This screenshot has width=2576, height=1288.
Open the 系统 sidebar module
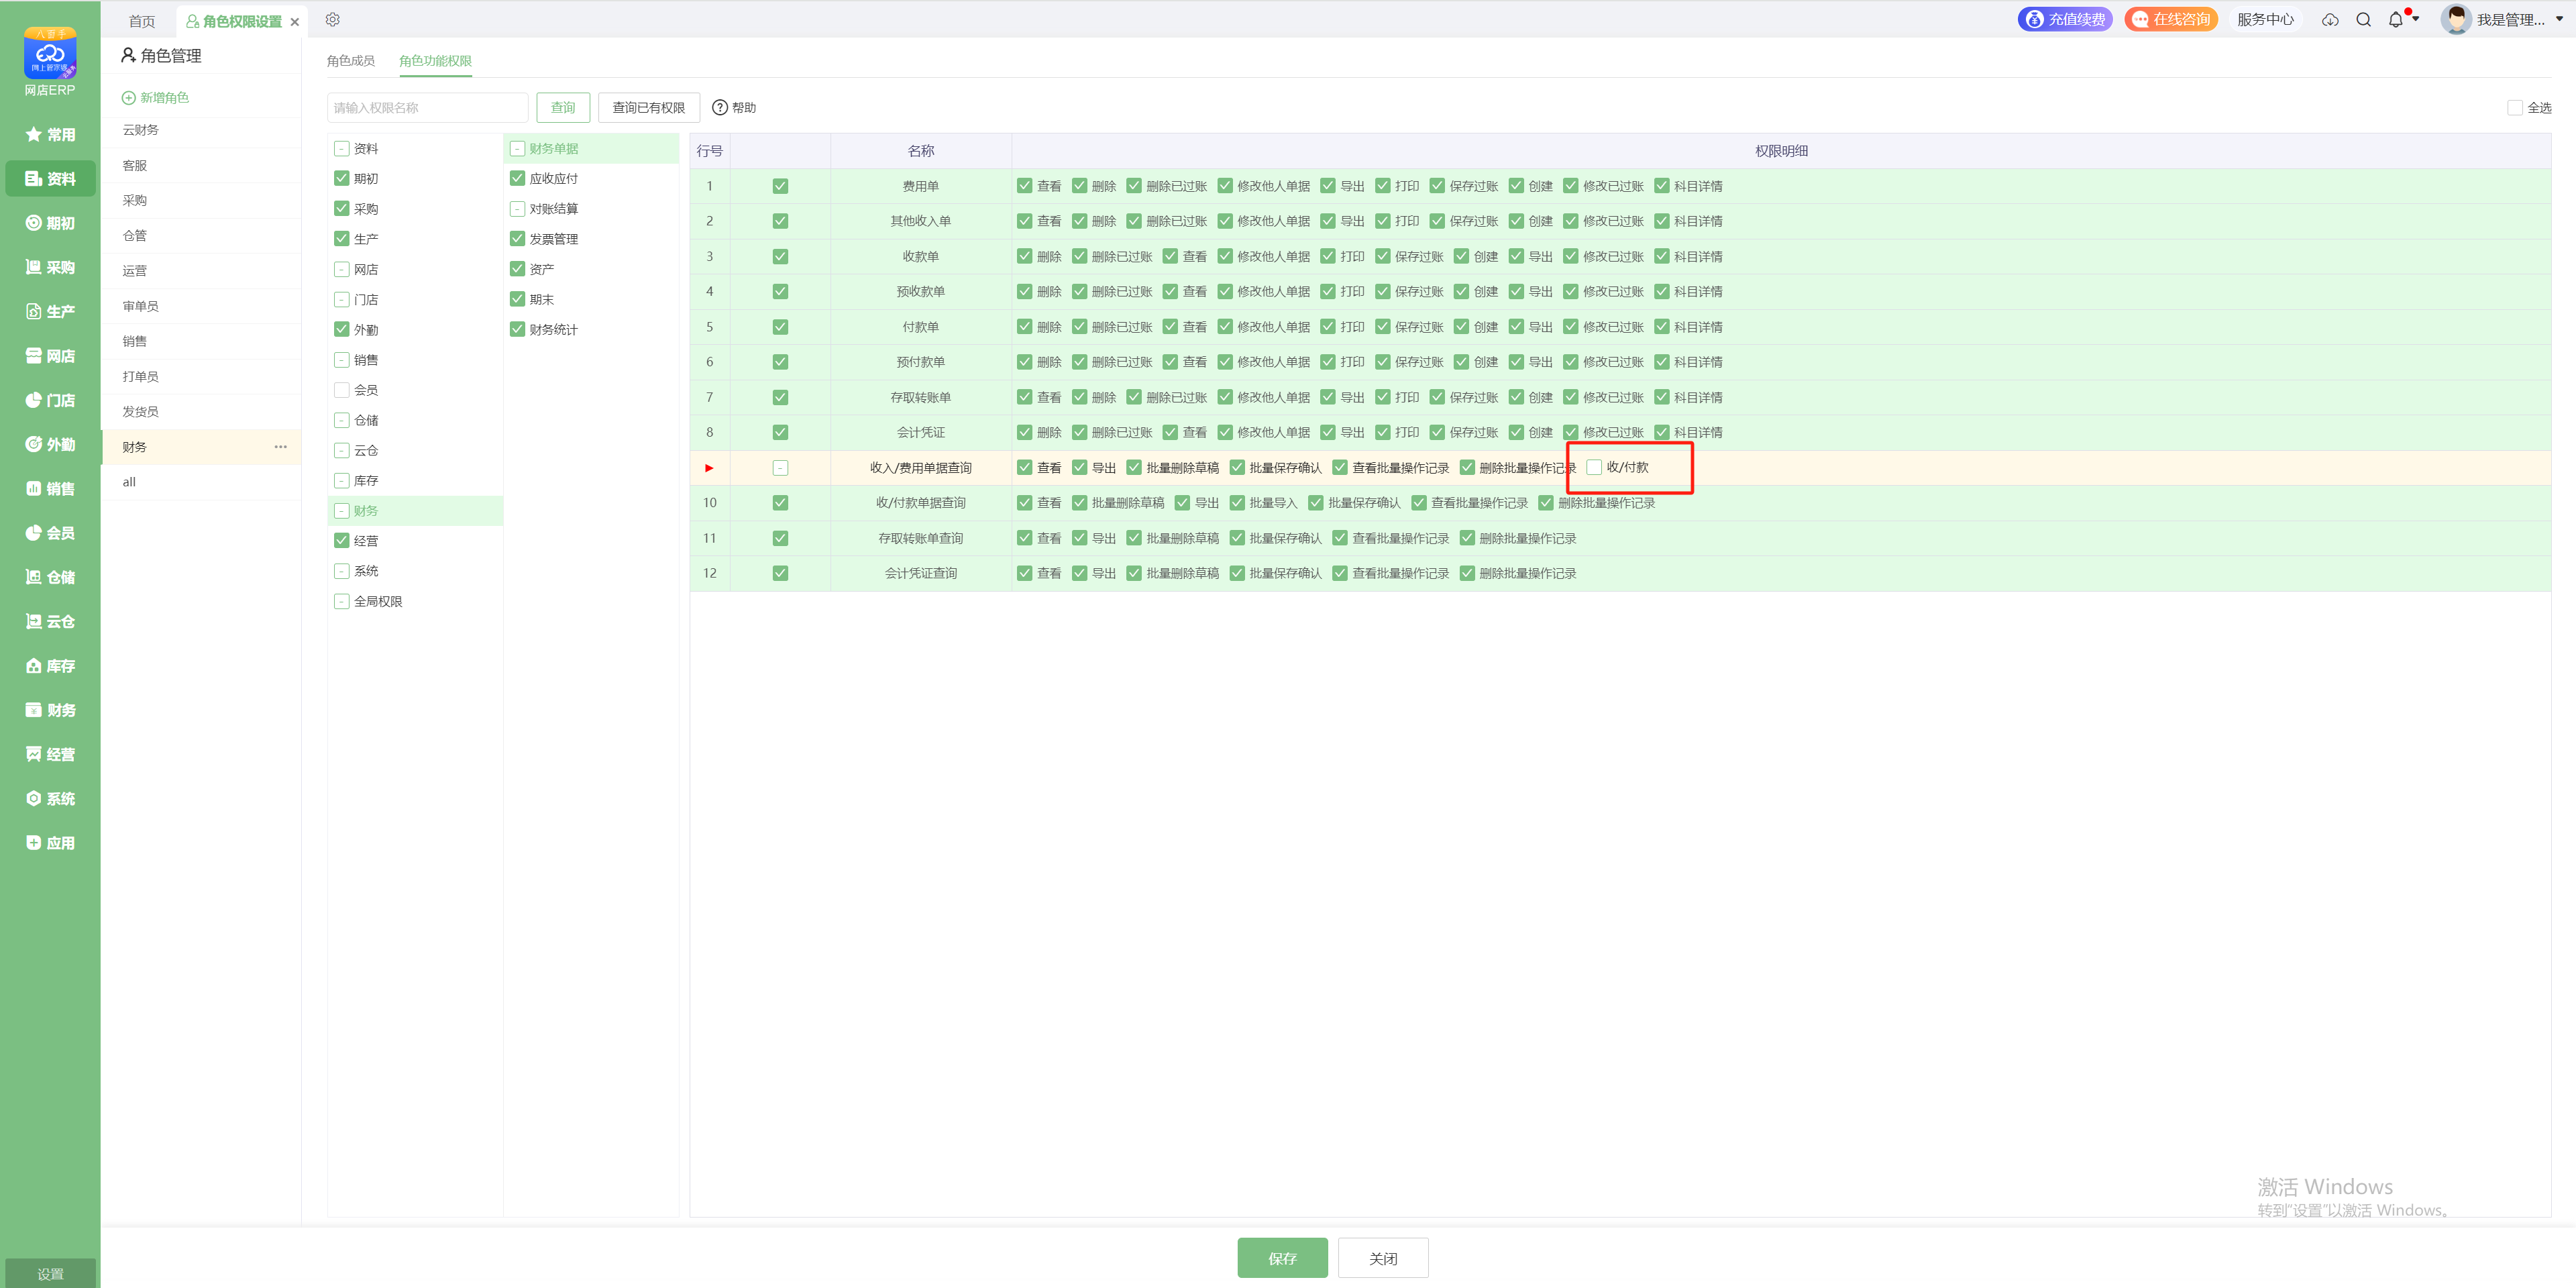click(x=50, y=798)
